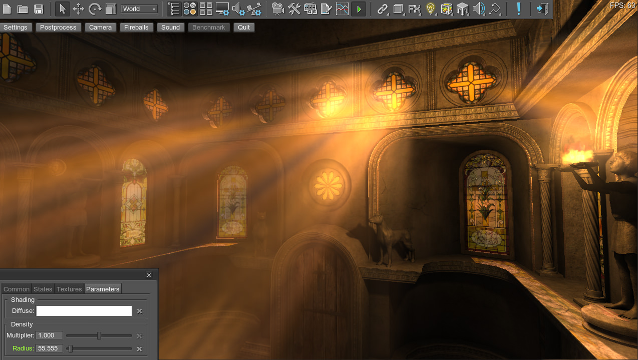
Task: Open the curve tracker graph icon
Action: pos(342,9)
